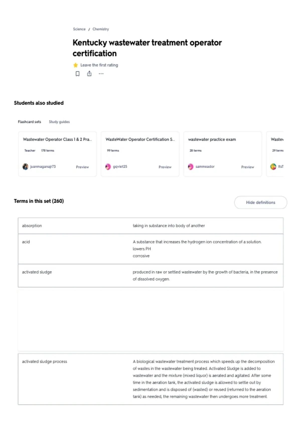Bookmark this flashcard set
Screen dimensions: 301x427
[x=78, y=74]
